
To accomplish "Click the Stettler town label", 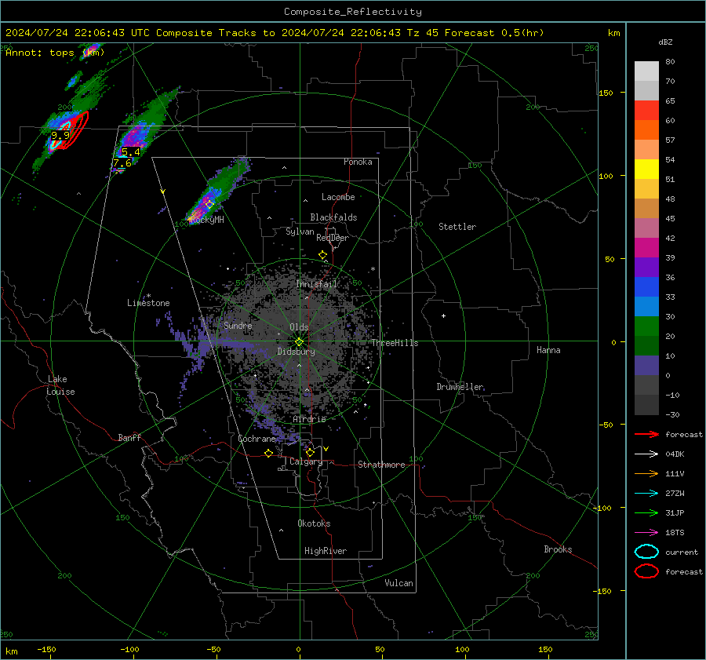I will click(457, 227).
